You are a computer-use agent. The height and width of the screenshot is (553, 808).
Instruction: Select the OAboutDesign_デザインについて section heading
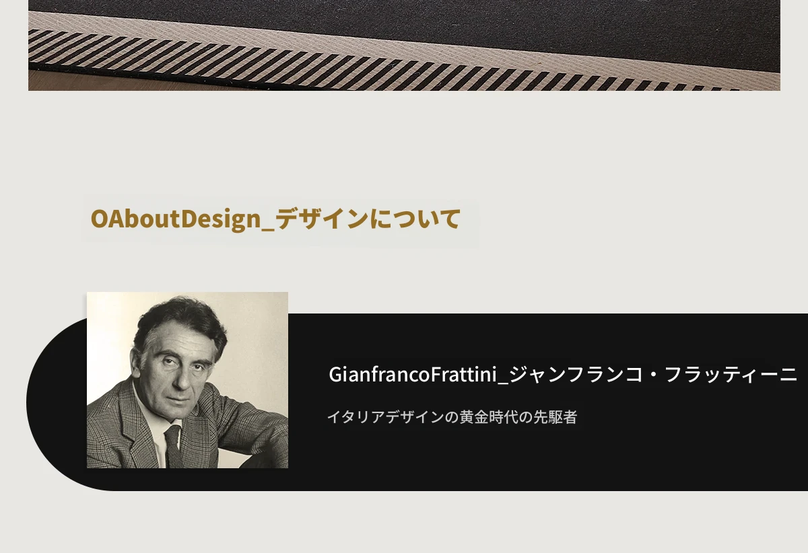(275, 219)
